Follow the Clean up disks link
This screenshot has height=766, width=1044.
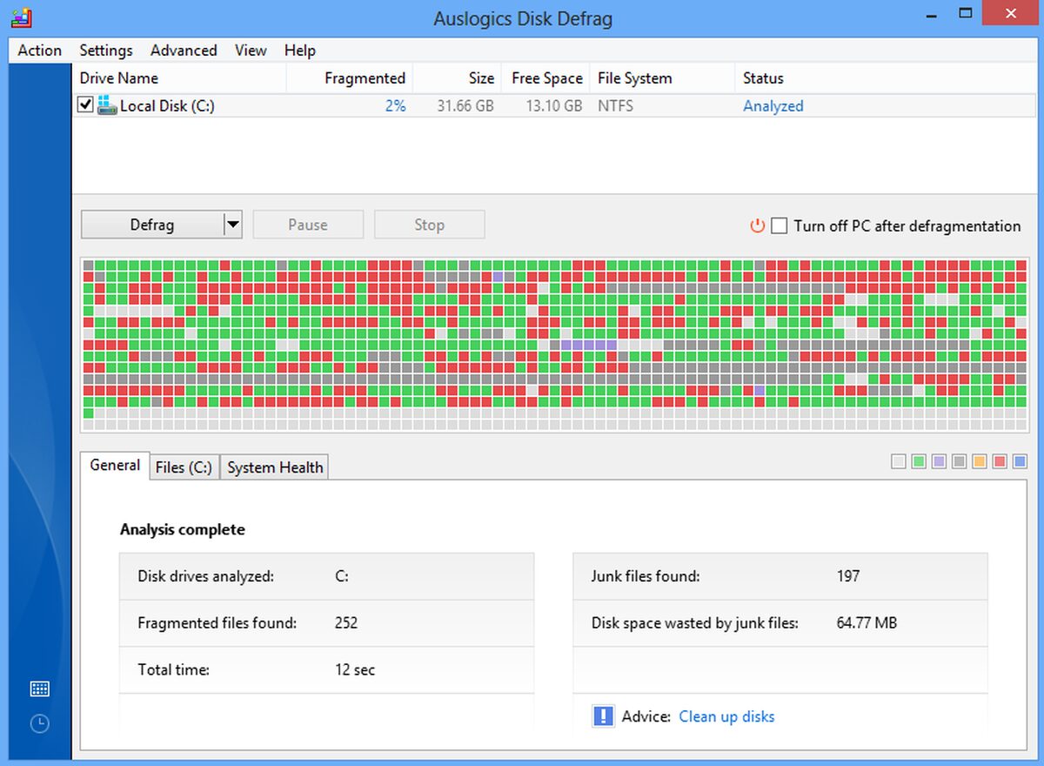click(x=726, y=716)
